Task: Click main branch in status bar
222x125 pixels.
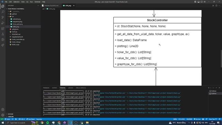Action: [x=8, y=119]
